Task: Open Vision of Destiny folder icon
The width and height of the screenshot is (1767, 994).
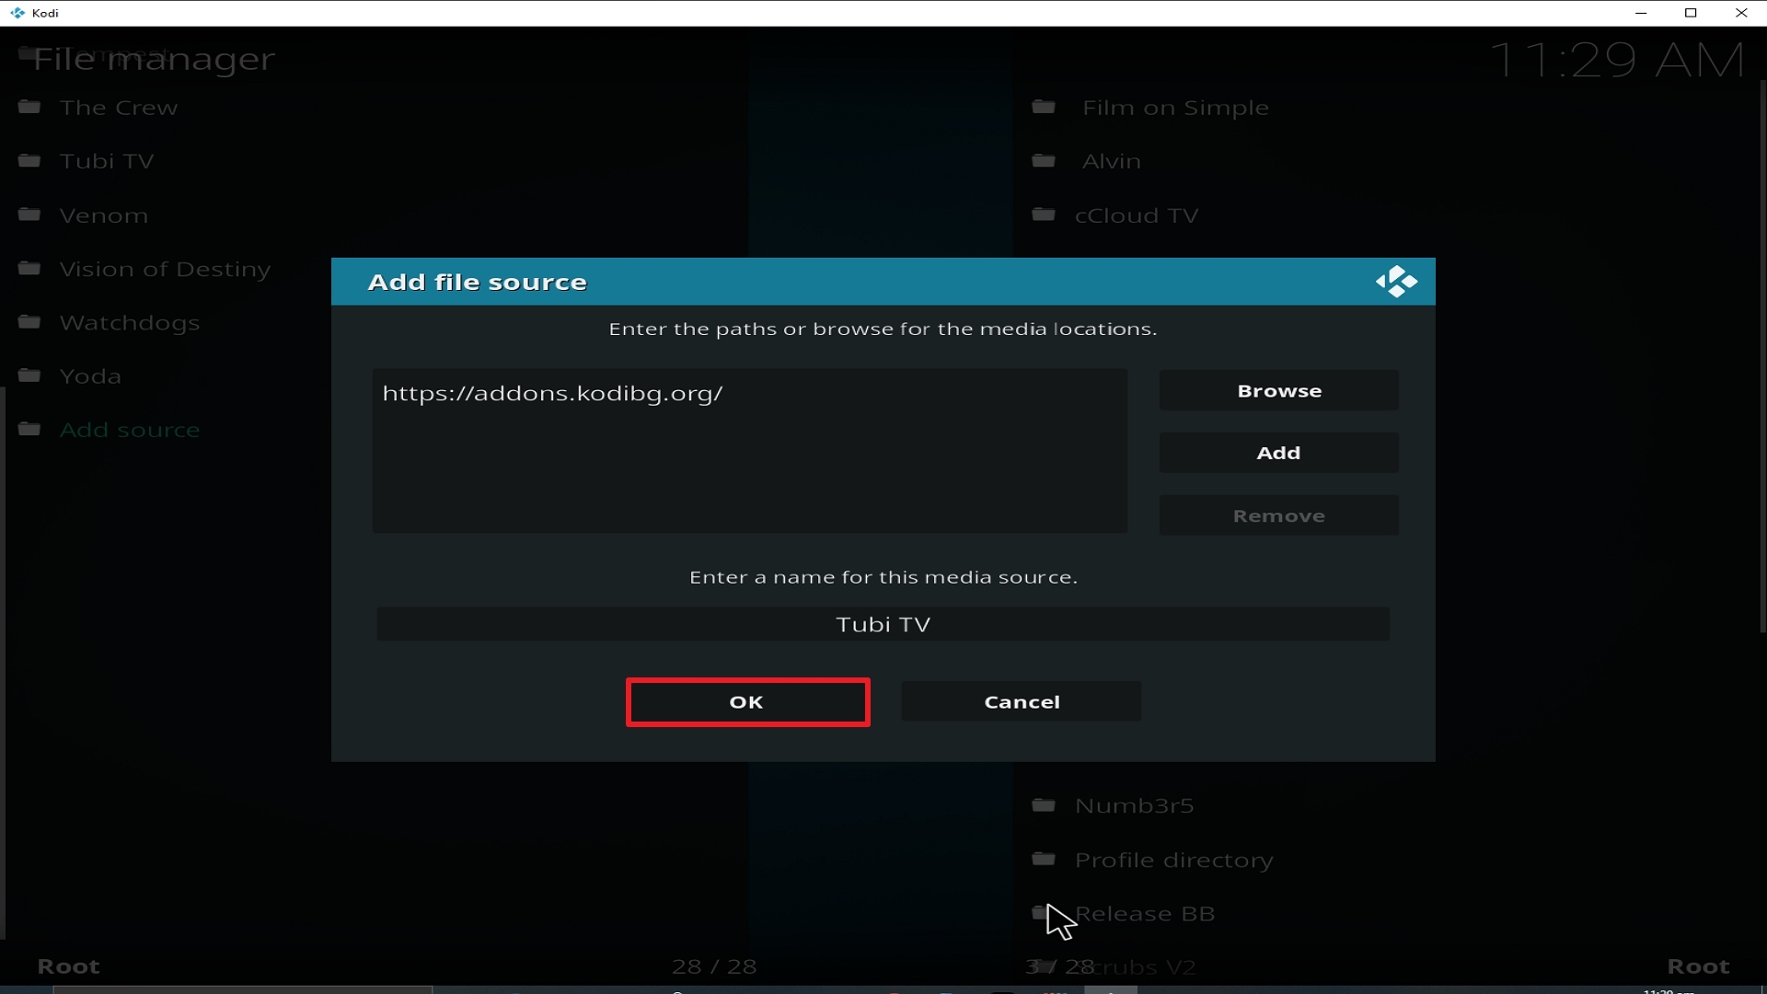Action: point(29,268)
